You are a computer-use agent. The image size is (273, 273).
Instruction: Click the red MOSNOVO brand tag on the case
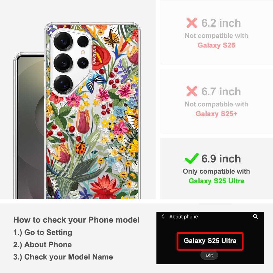94,55
